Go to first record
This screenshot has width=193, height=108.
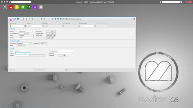coord(23,19)
